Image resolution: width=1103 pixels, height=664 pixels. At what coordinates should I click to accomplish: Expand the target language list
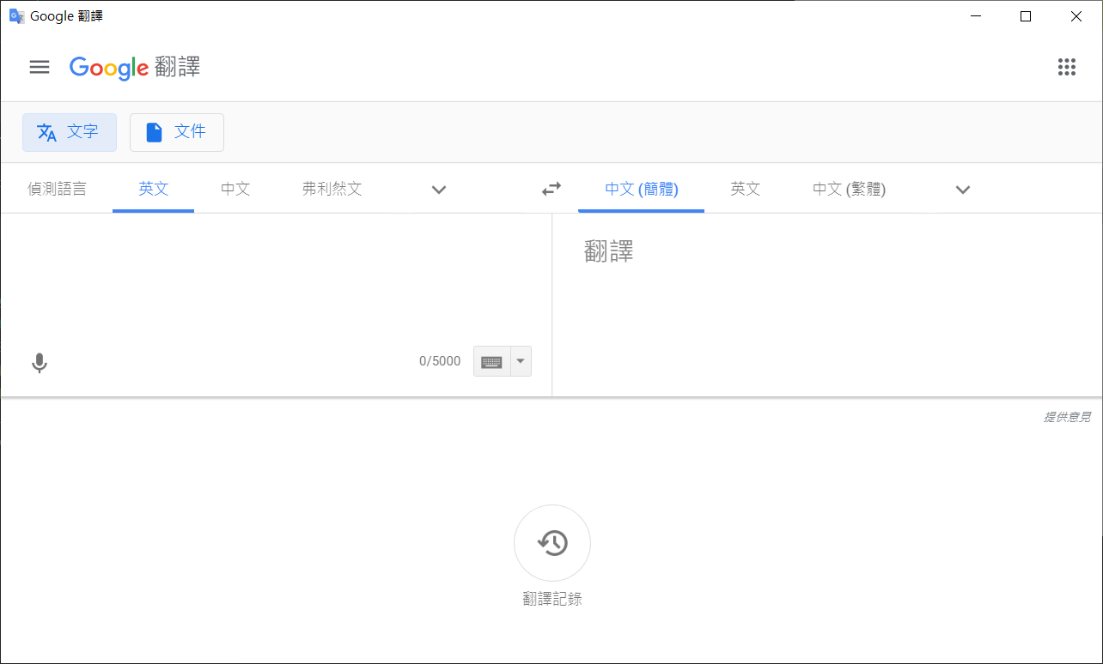tap(963, 190)
